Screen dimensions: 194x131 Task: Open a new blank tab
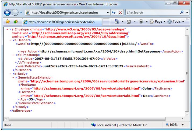point(106,22)
